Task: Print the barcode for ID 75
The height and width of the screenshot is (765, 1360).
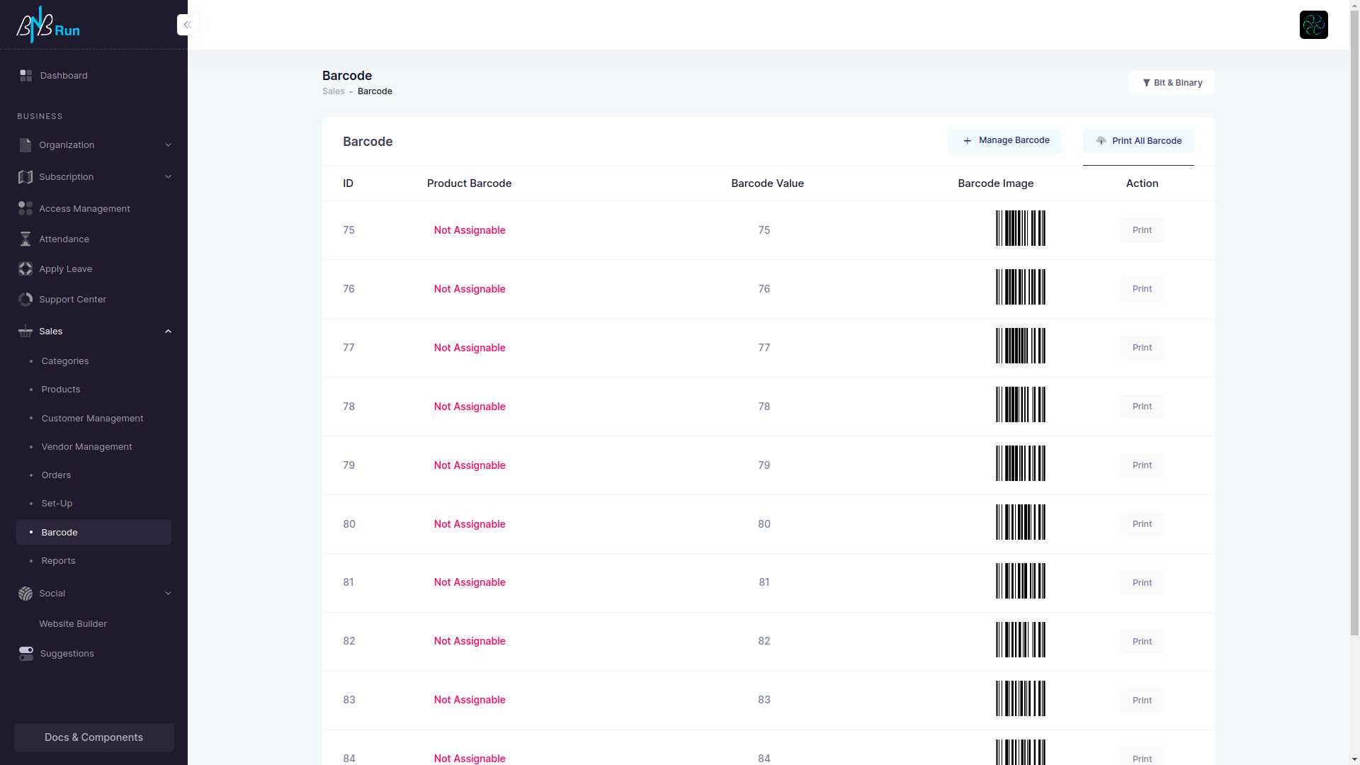Action: 1142,230
